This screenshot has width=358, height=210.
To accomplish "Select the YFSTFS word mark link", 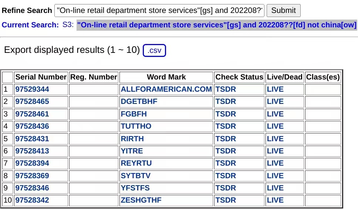I will tap(135, 188).
